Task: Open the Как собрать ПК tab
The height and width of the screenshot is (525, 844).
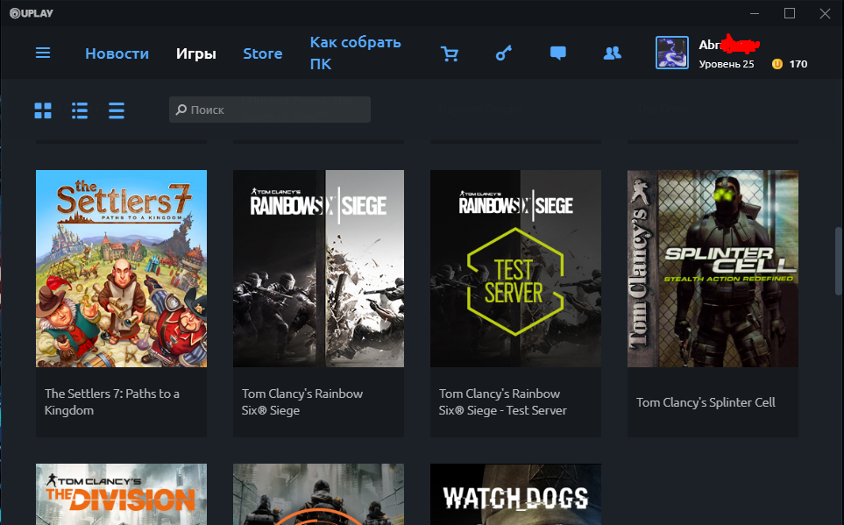Action: click(355, 53)
